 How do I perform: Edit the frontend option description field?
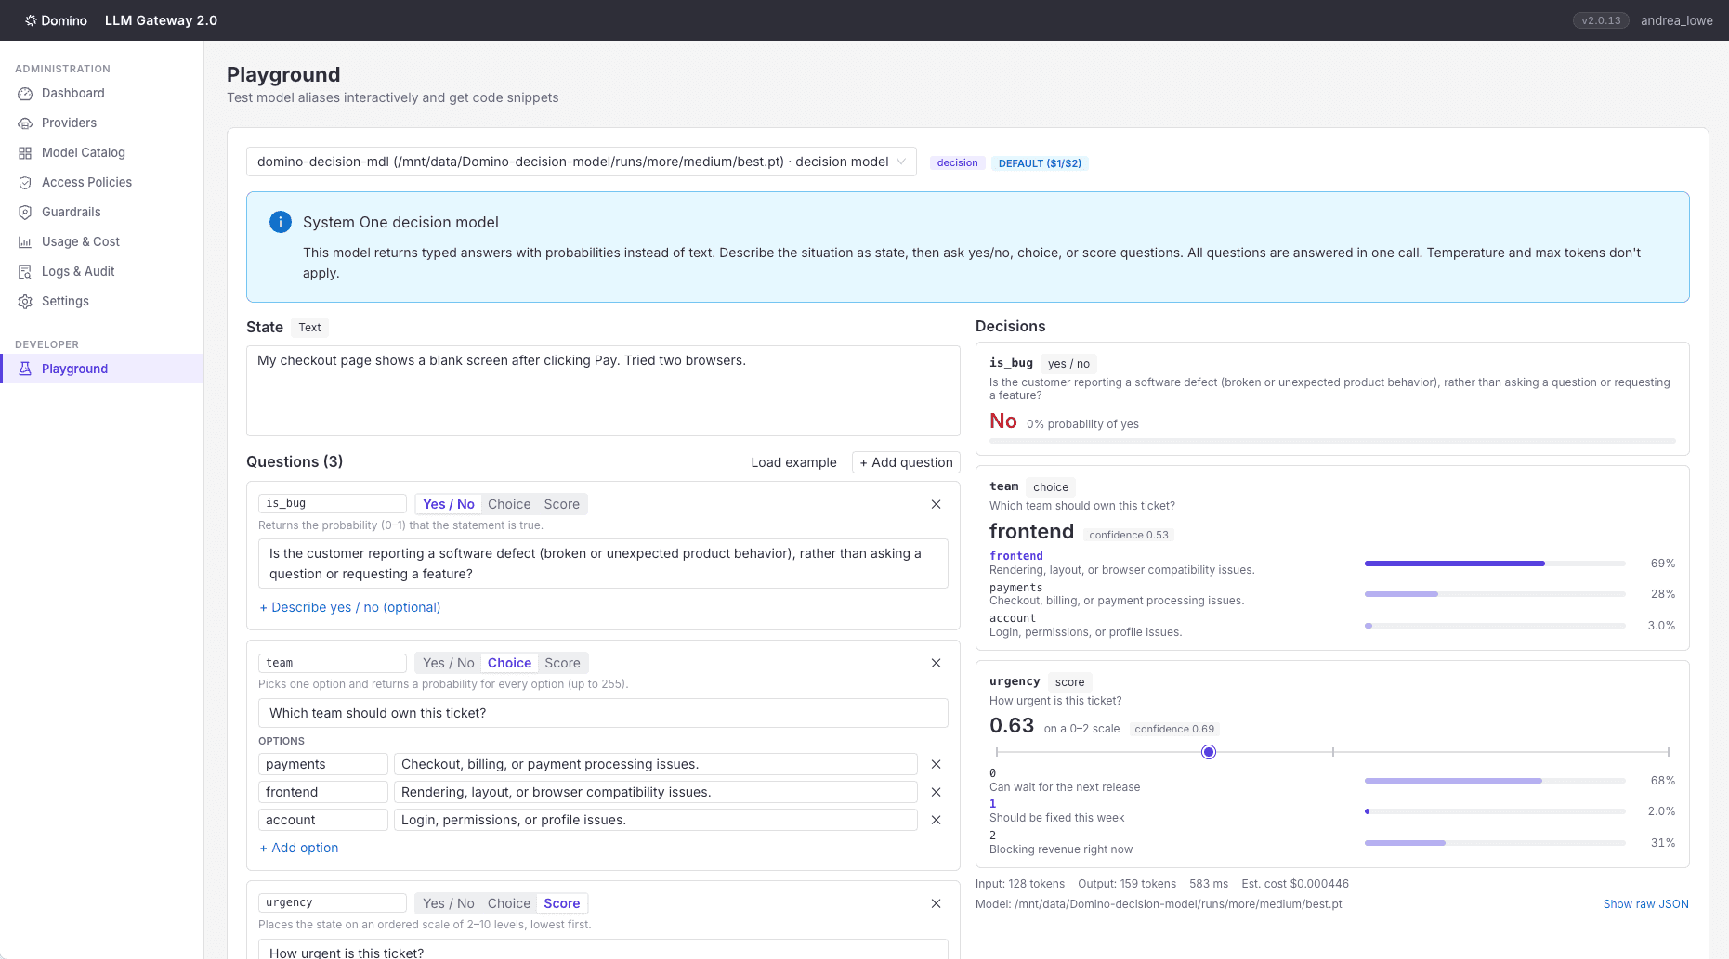coord(656,792)
